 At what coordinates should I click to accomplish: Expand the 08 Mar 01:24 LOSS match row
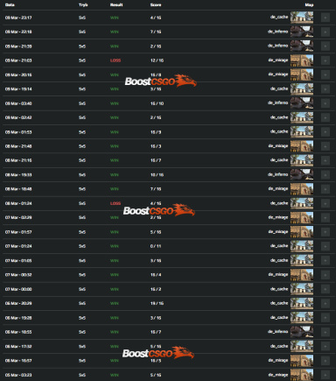coord(325,203)
